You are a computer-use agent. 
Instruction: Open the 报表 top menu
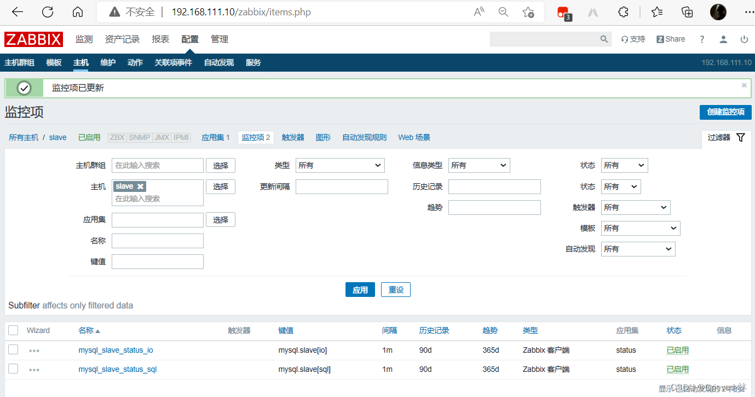click(x=160, y=39)
